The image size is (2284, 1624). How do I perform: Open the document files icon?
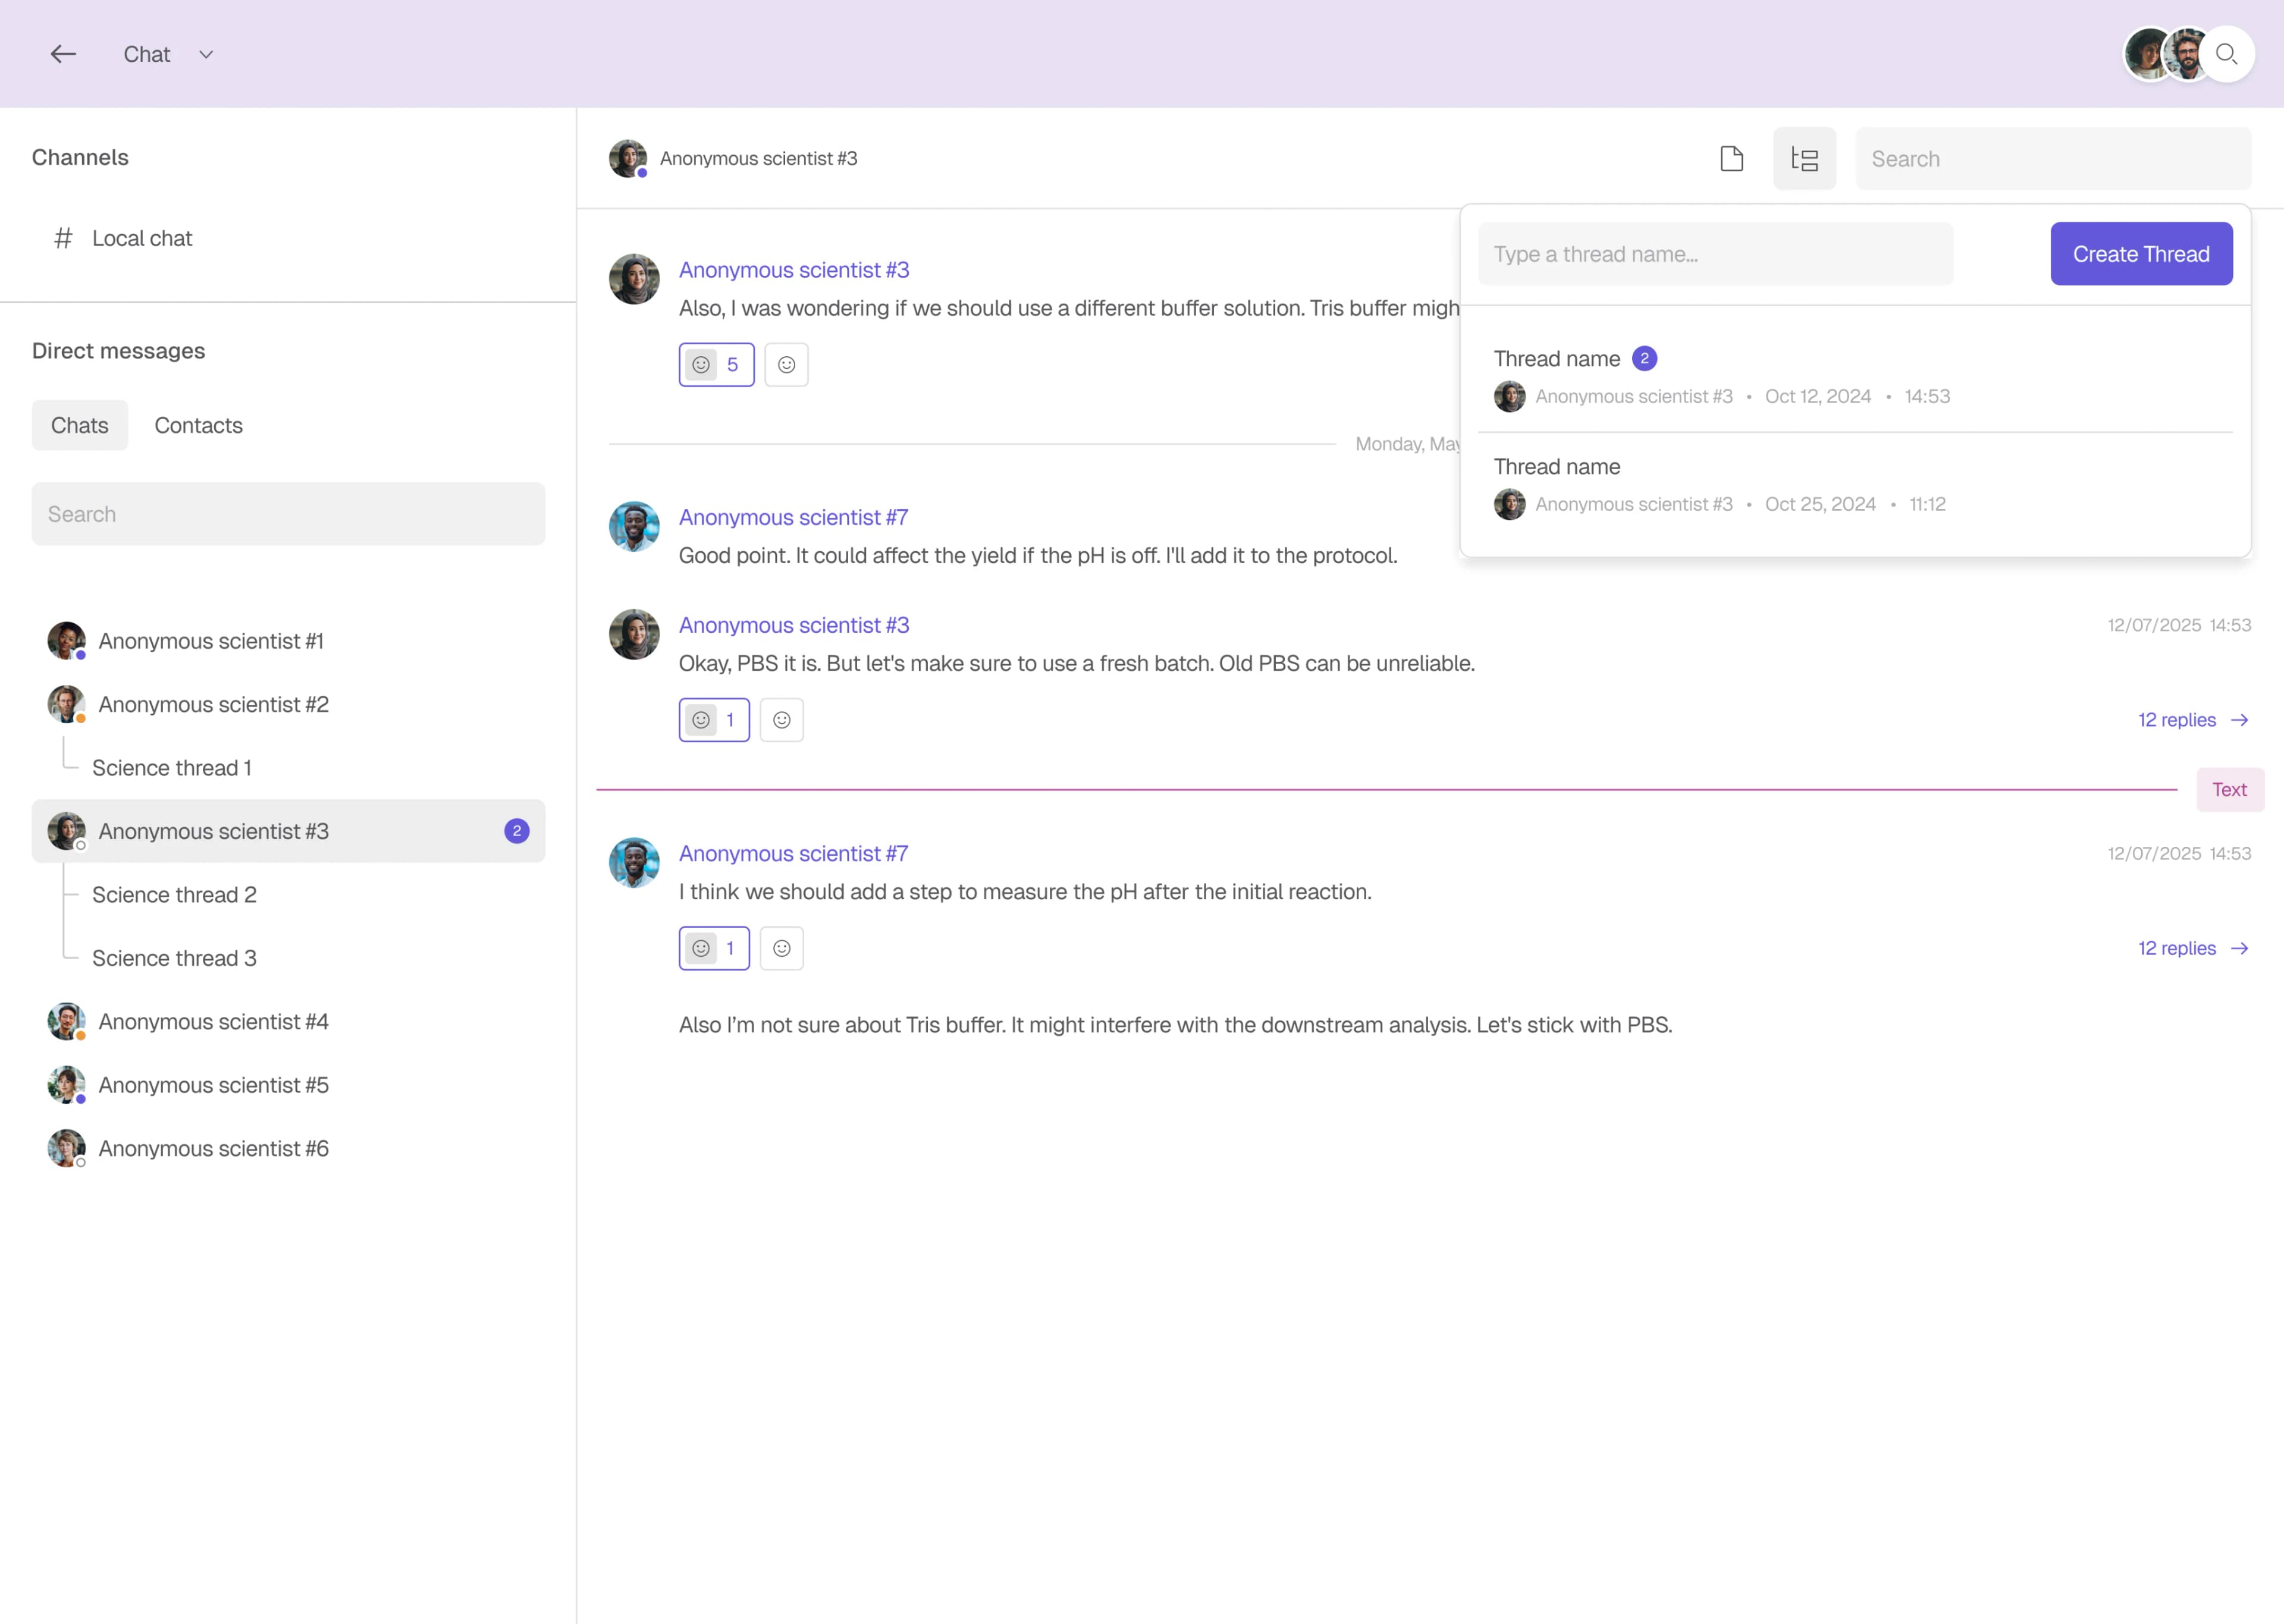point(1731,159)
